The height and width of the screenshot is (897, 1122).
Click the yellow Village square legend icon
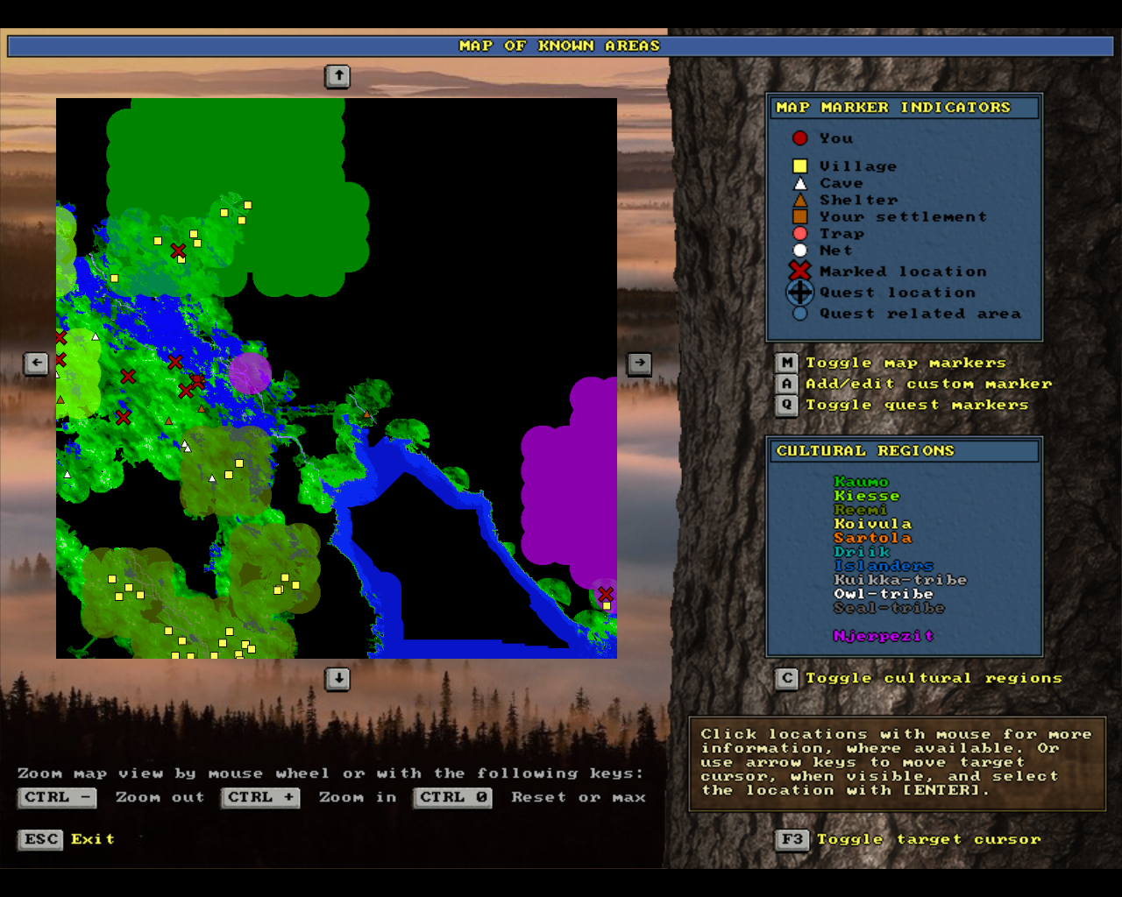799,166
